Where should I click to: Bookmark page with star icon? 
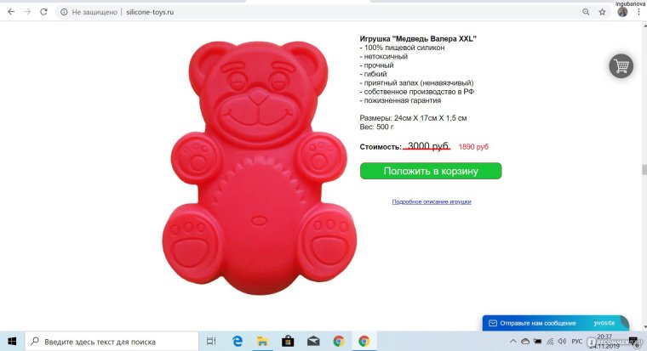602,12
